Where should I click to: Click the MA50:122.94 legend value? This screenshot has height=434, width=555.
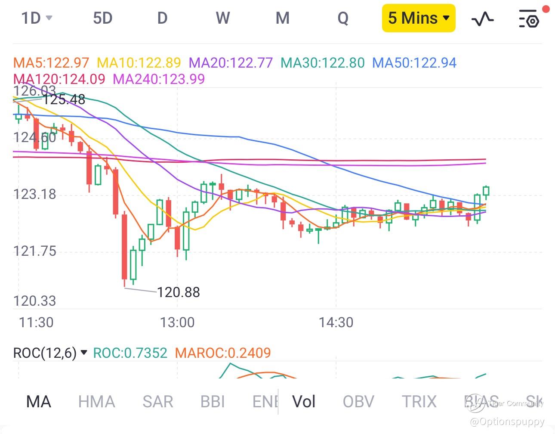414,63
